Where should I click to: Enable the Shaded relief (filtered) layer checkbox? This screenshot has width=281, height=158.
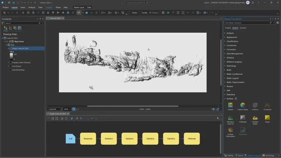pos(10,62)
